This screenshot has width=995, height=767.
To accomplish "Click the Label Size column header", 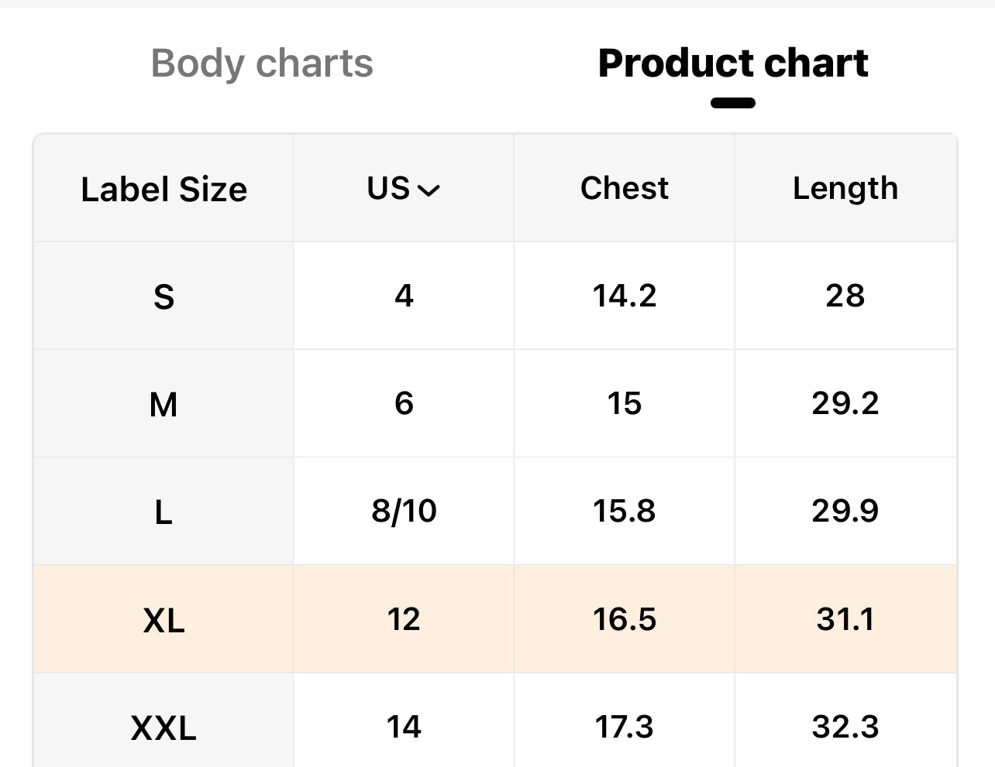I will [164, 190].
